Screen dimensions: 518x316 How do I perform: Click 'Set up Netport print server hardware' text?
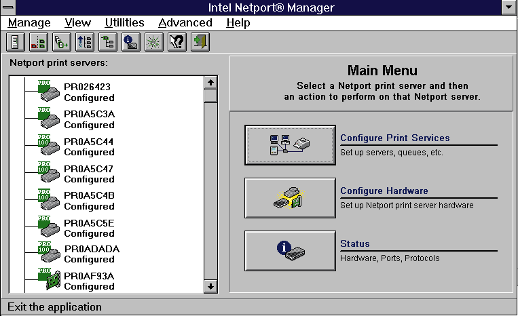407,205
